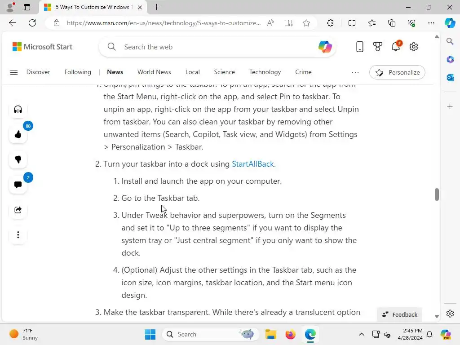The image size is (460, 345).
Task: Open Edge sidebar Search icon
Action: coord(450,41)
